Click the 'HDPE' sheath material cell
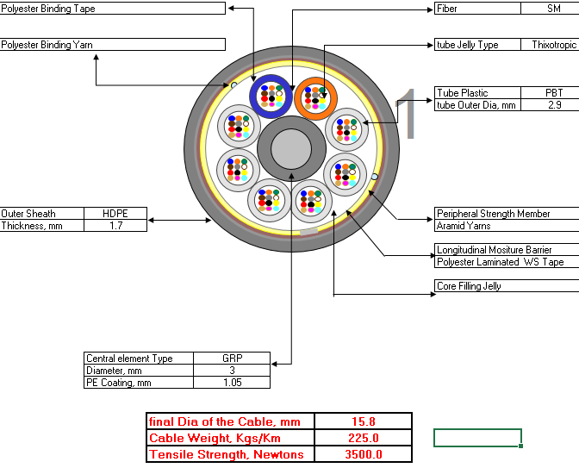 115,214
